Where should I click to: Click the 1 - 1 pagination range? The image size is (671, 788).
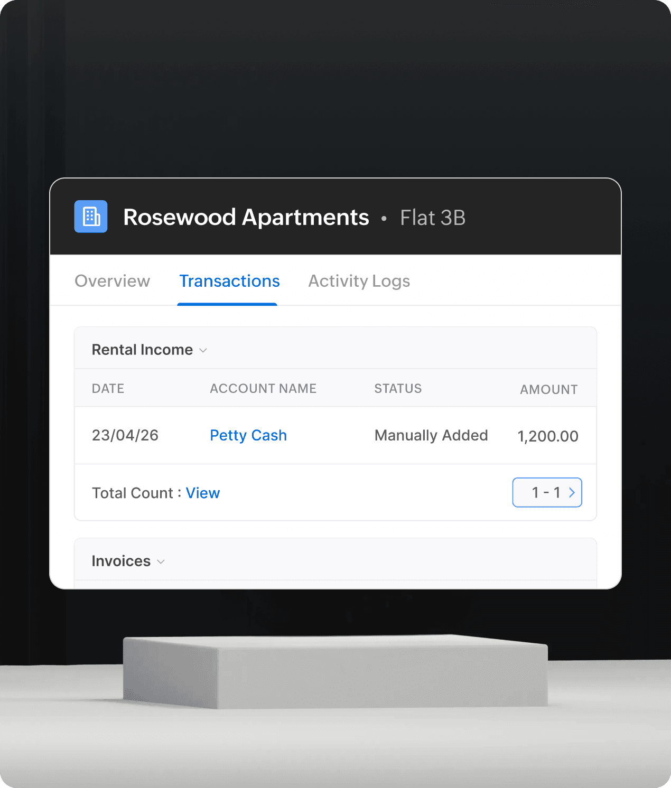(546, 492)
